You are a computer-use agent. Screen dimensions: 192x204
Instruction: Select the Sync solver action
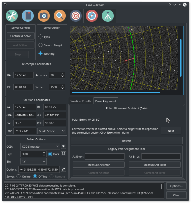(x=40, y=37)
